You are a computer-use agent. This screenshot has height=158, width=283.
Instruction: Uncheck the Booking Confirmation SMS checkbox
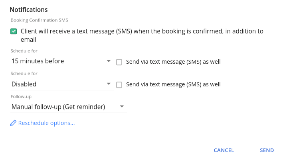14,31
